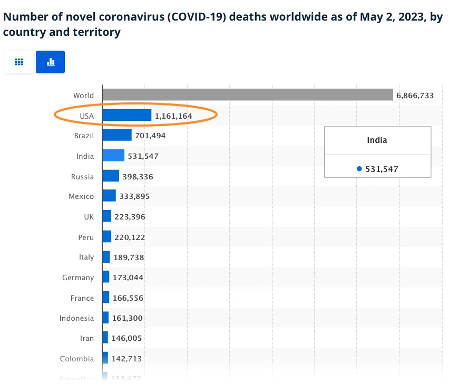This screenshot has width=458, height=392.
Task: Click the blue dot in India tooltip
Action: click(359, 169)
